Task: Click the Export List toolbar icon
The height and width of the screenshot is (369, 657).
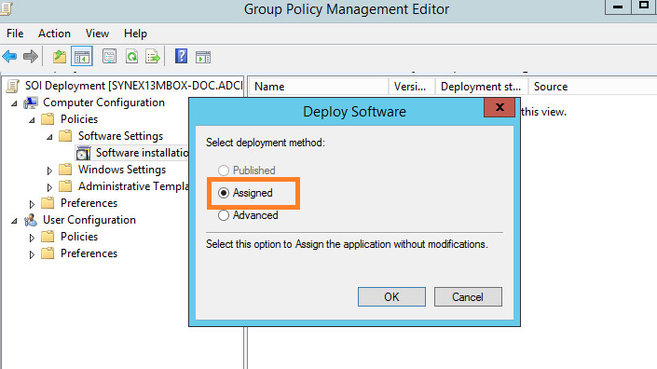Action: click(x=153, y=57)
